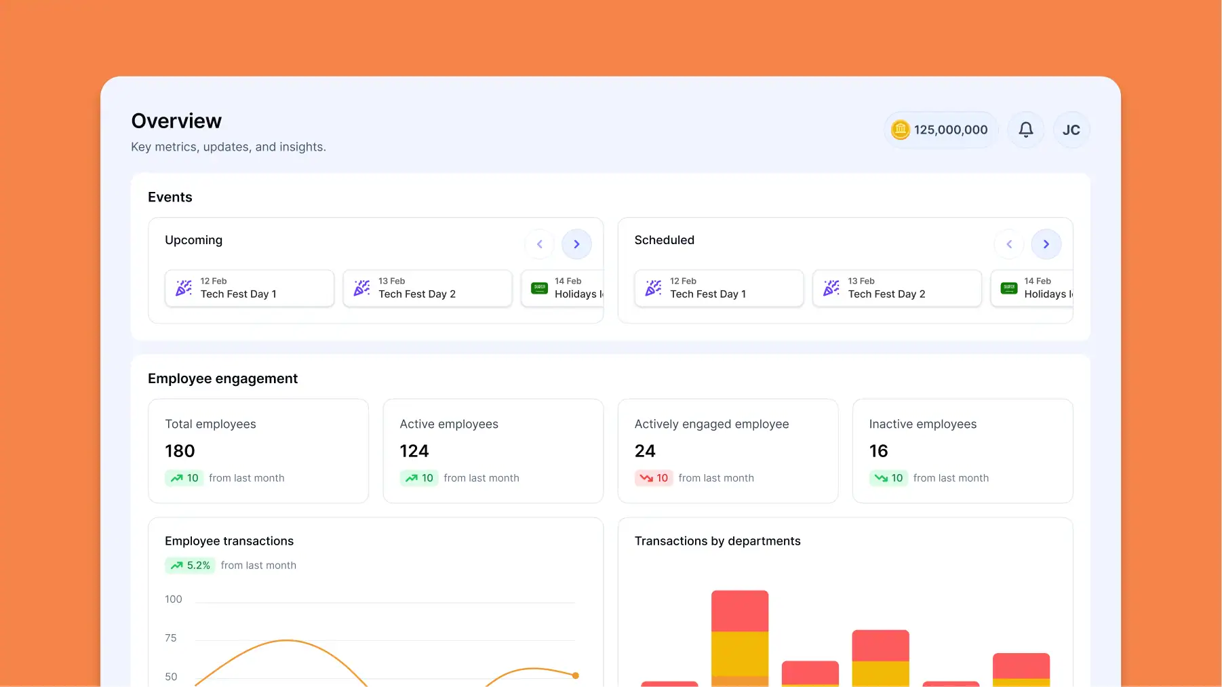Click the Overview page heading
The width and height of the screenshot is (1222, 687).
[176, 121]
